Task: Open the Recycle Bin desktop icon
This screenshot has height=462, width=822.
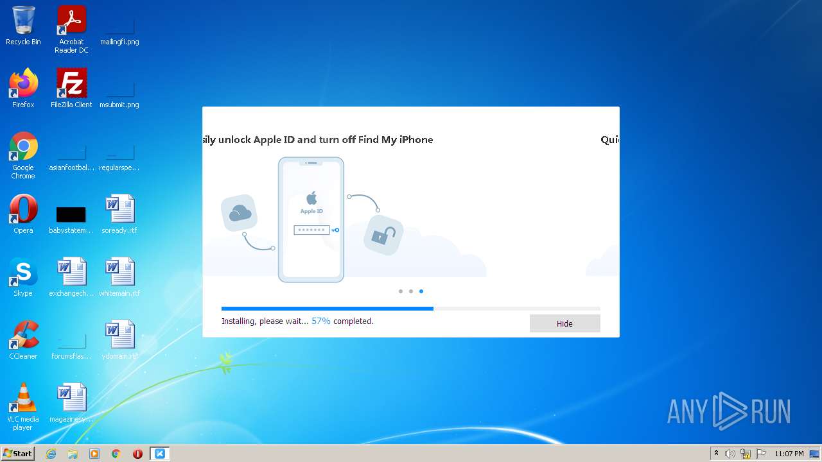Action: pos(23,26)
